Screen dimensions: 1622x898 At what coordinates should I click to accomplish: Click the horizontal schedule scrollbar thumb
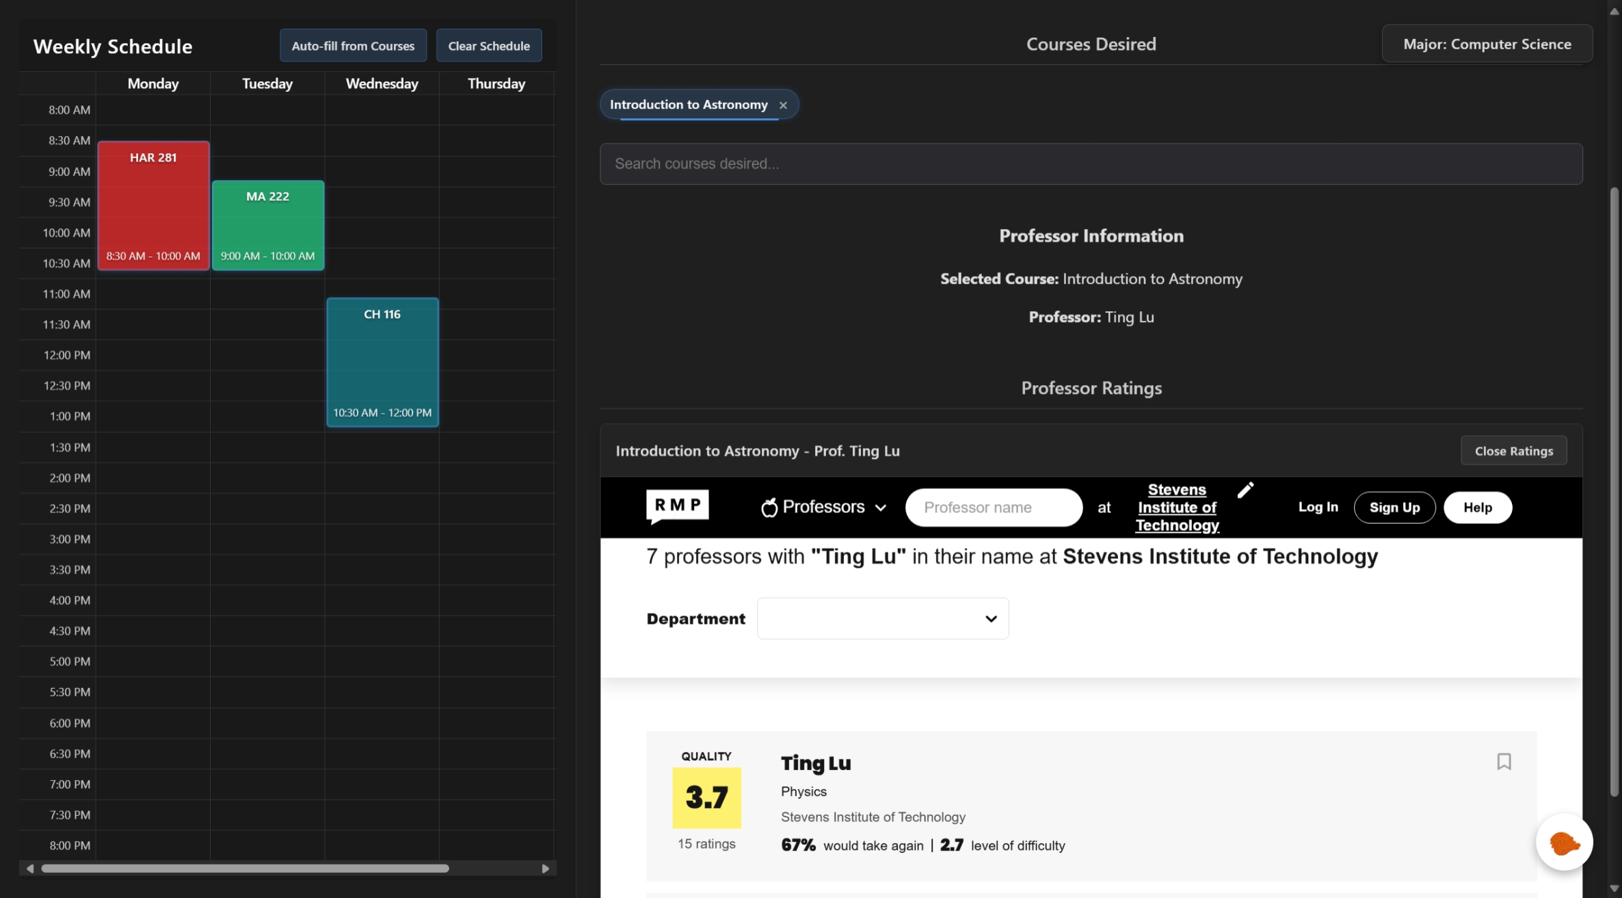pos(245,868)
